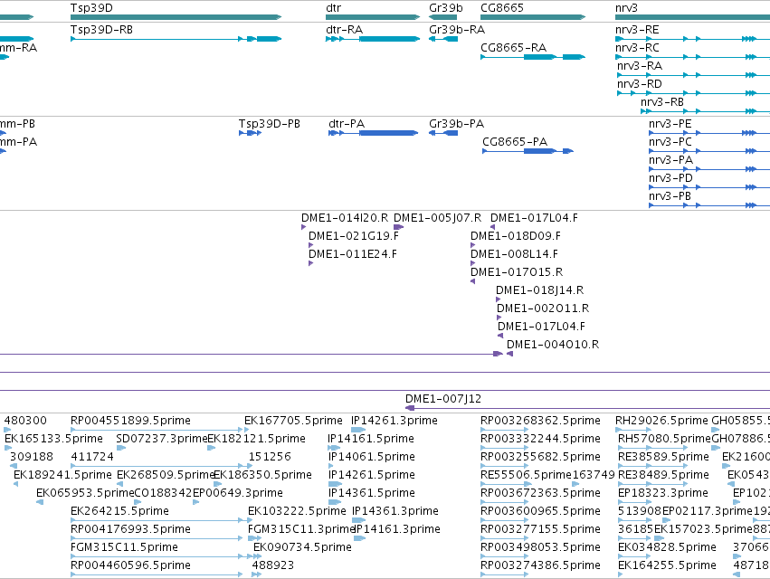The image size is (770, 579).
Task: Select the EK090734.5prime EST label
Action: [x=302, y=548]
